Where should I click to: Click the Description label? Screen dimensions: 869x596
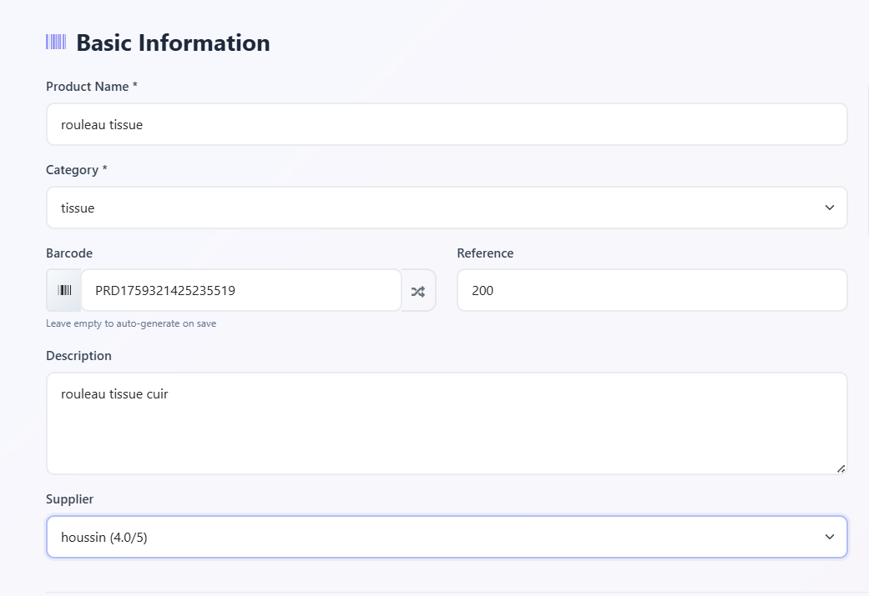coord(78,356)
